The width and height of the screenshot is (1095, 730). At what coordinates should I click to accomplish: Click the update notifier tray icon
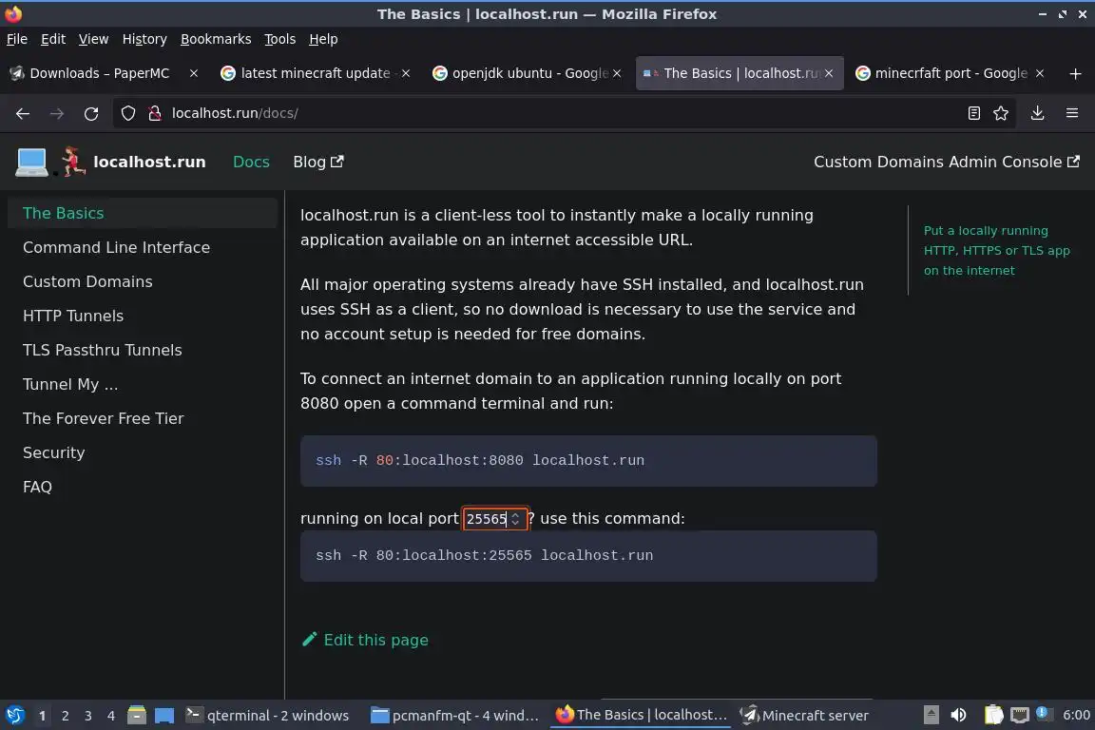[x=1042, y=713]
